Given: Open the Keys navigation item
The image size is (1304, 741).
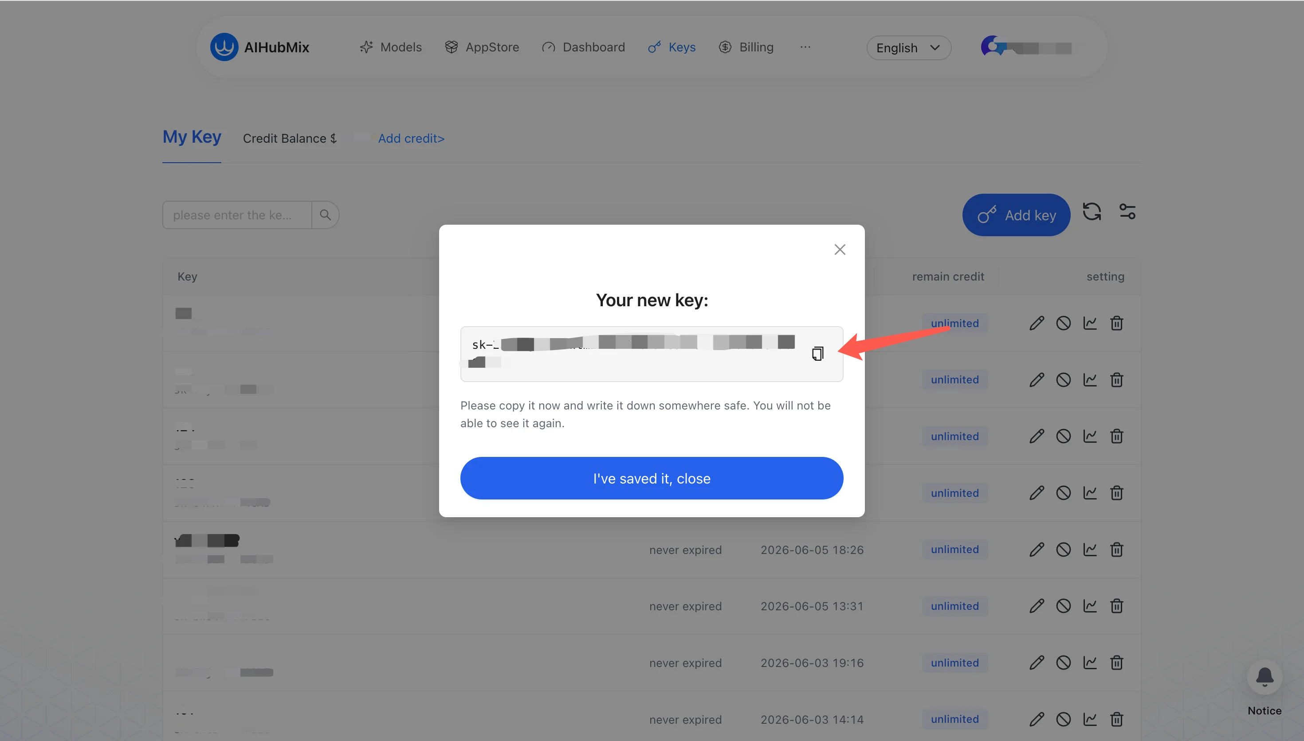Looking at the screenshot, I should click(x=672, y=47).
